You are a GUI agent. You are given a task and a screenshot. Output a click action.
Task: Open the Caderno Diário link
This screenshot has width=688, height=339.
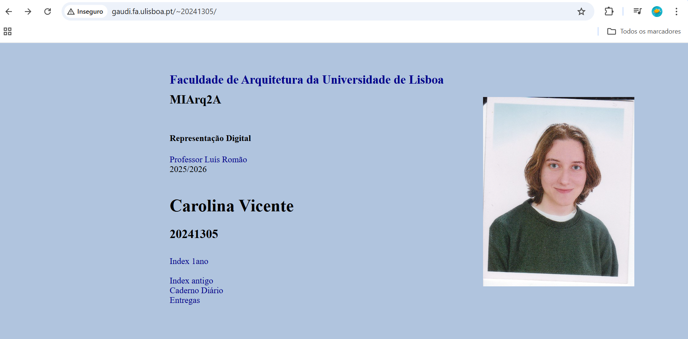tap(196, 290)
